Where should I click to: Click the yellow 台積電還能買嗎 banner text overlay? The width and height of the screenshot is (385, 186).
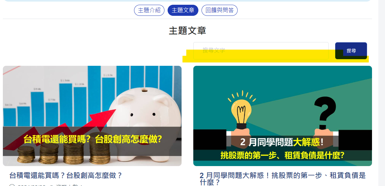[93, 139]
